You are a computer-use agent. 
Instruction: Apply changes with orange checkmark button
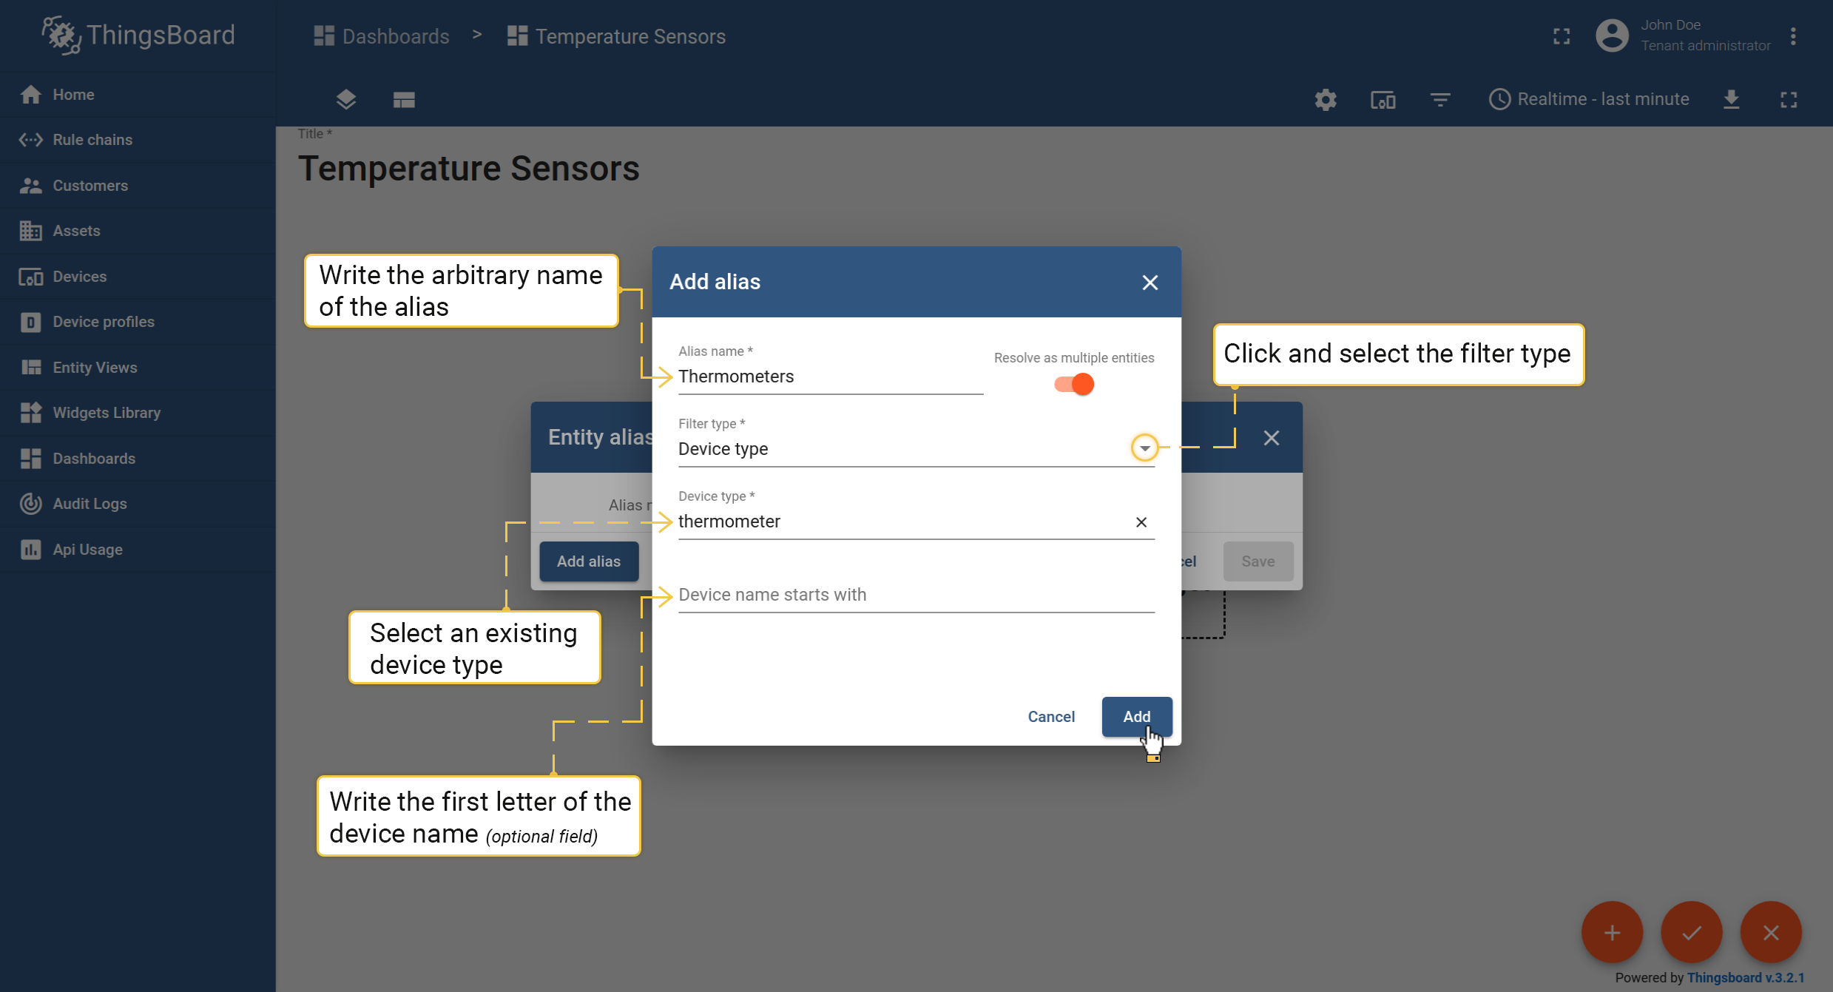coord(1691,932)
